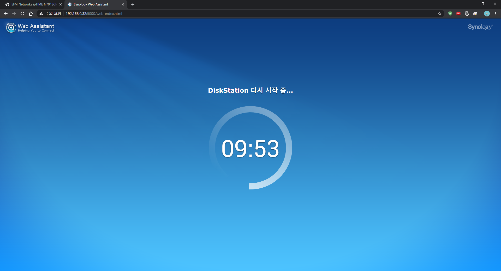
Task: Switch to the EFM Networks ipTIME tab
Action: pos(33,4)
